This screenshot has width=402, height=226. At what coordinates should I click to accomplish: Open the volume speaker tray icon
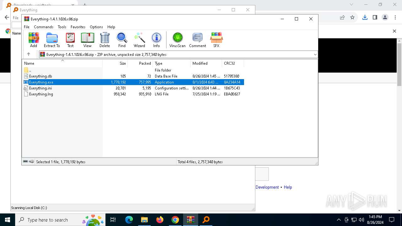tap(361, 220)
